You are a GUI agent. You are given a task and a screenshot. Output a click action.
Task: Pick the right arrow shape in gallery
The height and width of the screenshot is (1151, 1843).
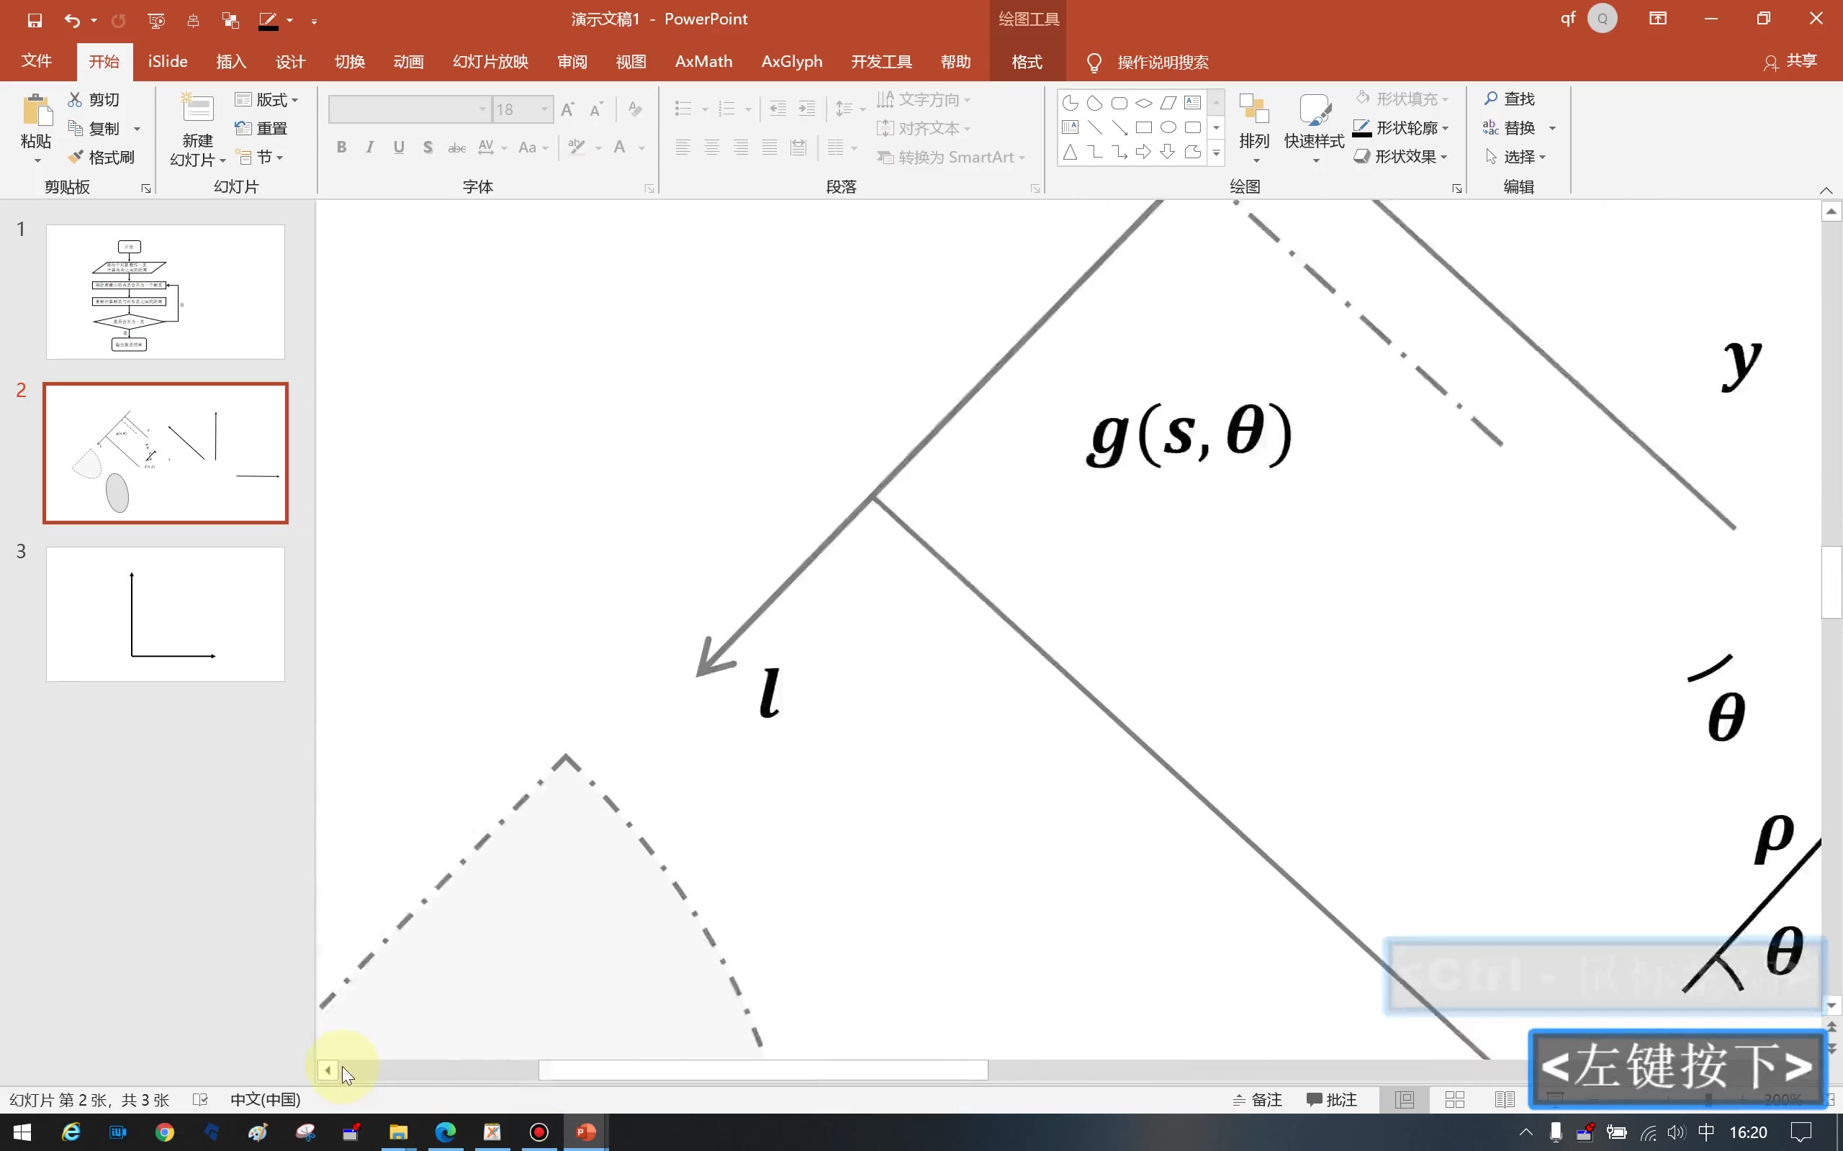1143,152
